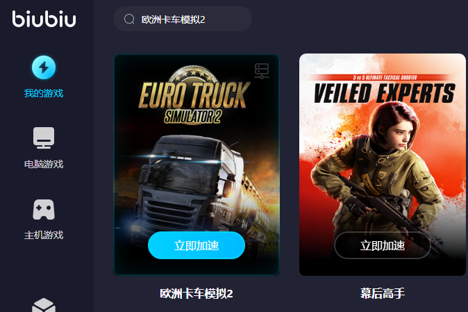Click the biubiu logo
Image resolution: width=468 pixels, height=312 pixels.
[44, 19]
